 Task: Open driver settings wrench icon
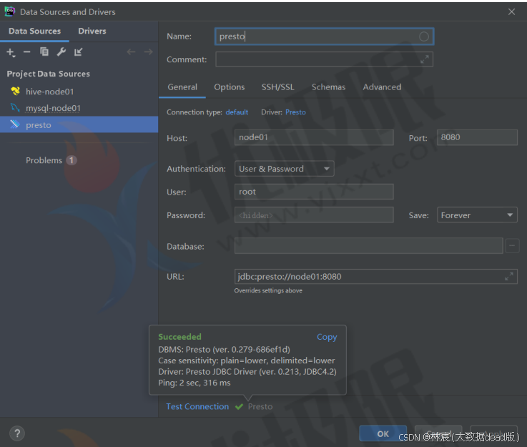point(61,51)
